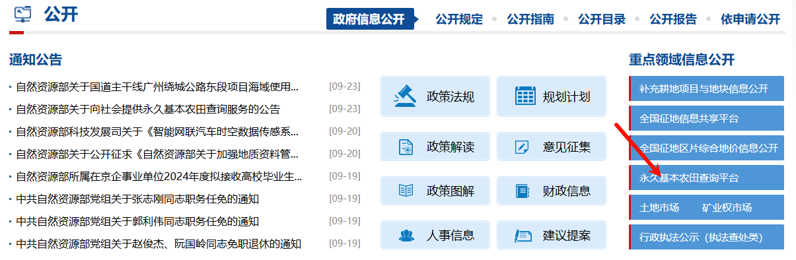Click the people icon beside 人事信息
Screen dimensions: 796x260
(x=406, y=235)
